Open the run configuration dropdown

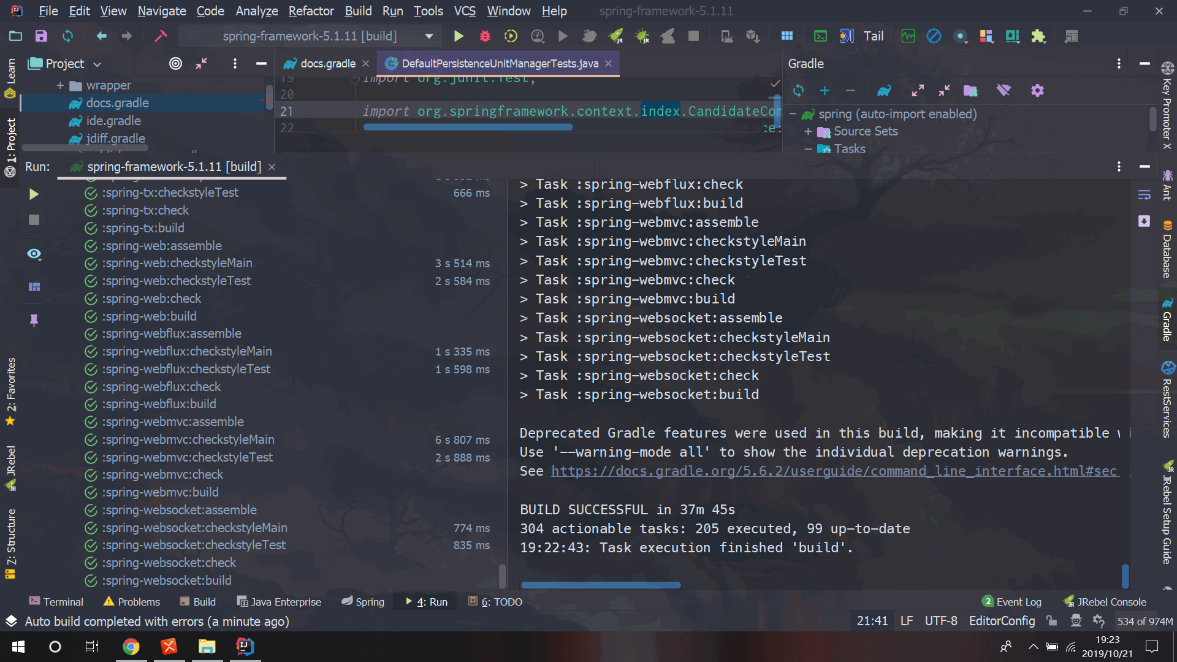point(429,36)
